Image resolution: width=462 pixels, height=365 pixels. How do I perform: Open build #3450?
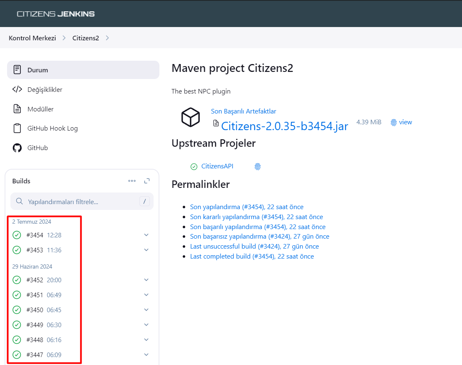tap(35, 310)
